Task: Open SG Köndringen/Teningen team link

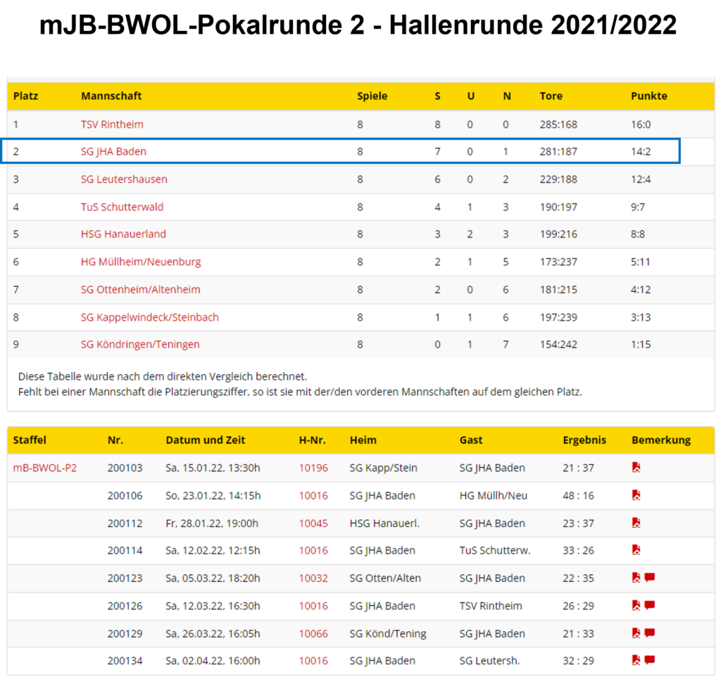Action: pos(140,344)
